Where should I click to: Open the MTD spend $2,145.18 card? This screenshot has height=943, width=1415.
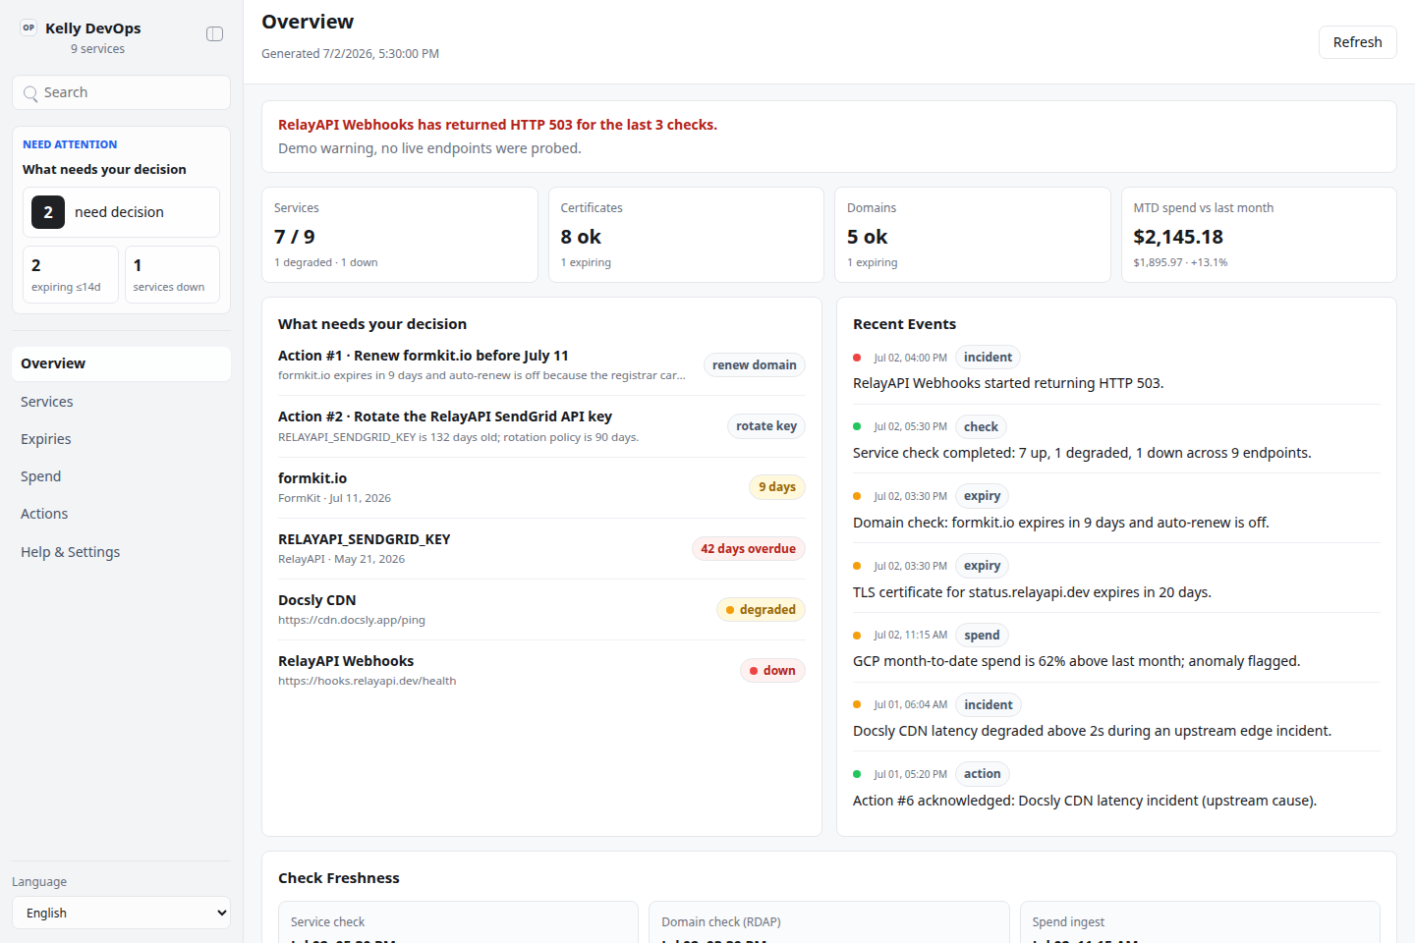click(x=1259, y=235)
